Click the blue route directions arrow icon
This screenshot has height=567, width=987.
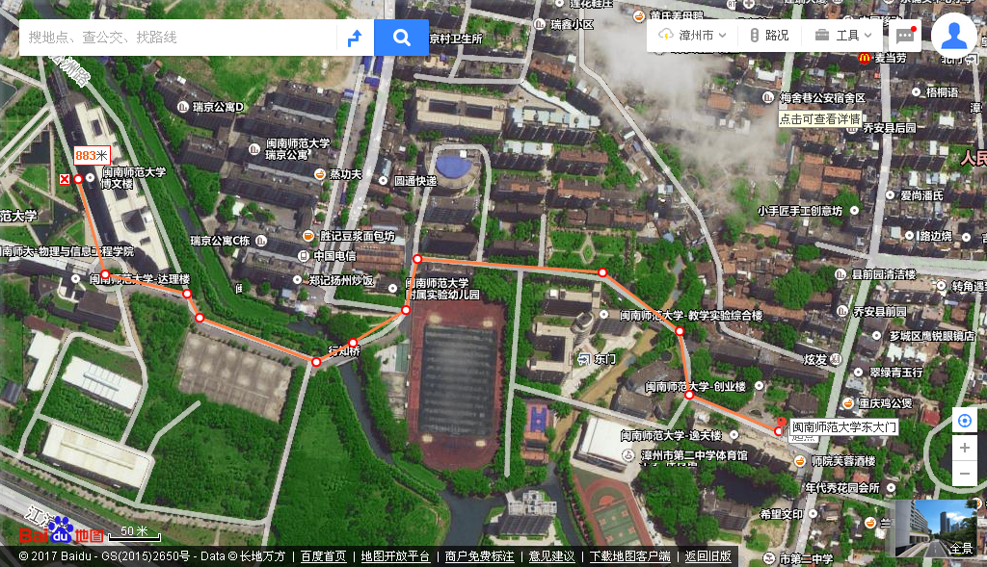point(355,38)
